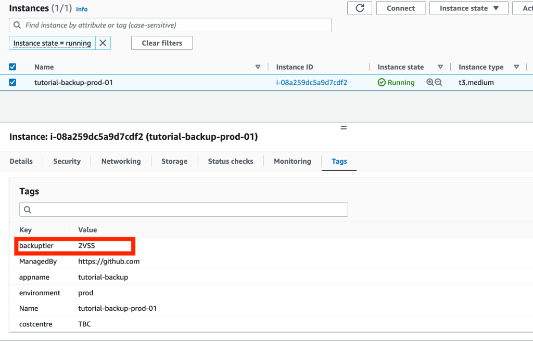Click the zoom-in magnifier beside Running
This screenshot has width=533, height=342.
tap(430, 82)
